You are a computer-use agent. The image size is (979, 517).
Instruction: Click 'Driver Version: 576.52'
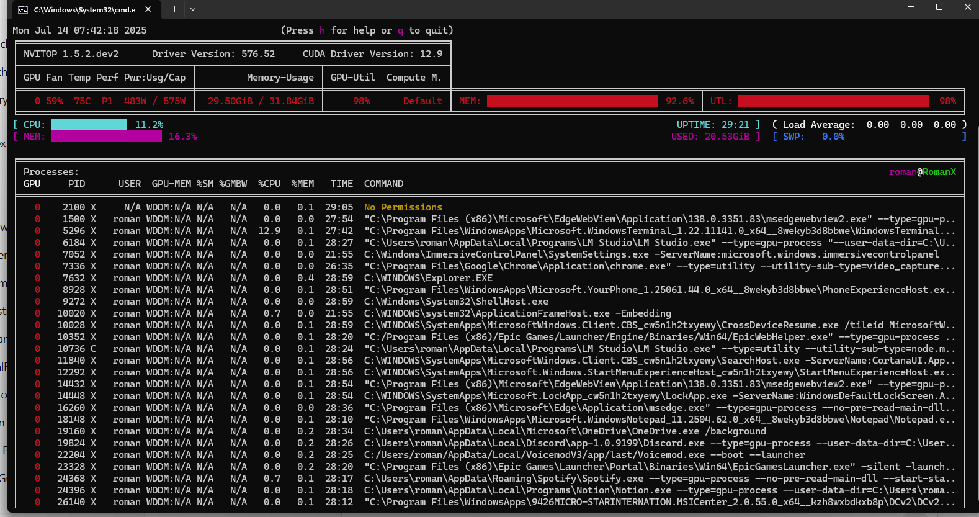tap(213, 54)
